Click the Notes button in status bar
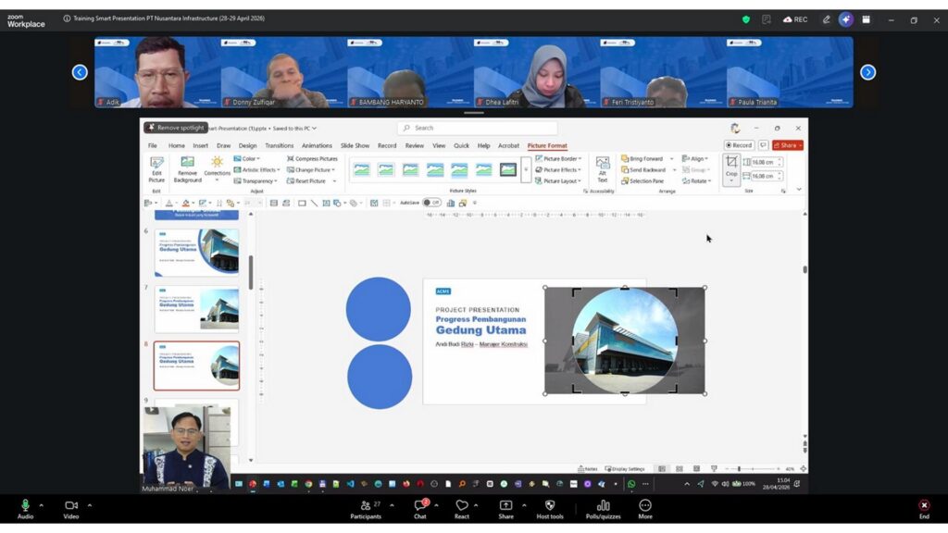 pyautogui.click(x=588, y=469)
